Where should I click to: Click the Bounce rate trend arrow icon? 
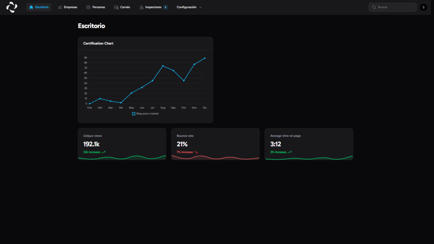(x=196, y=152)
